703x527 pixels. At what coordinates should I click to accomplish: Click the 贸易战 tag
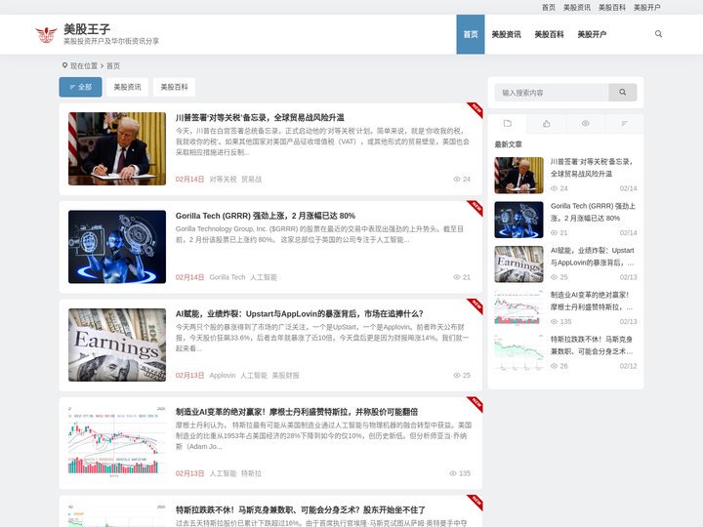click(x=251, y=180)
